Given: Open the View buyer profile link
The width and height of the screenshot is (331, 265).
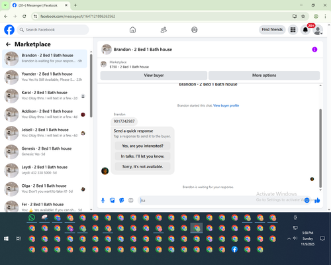Looking at the screenshot, I should (x=226, y=105).
